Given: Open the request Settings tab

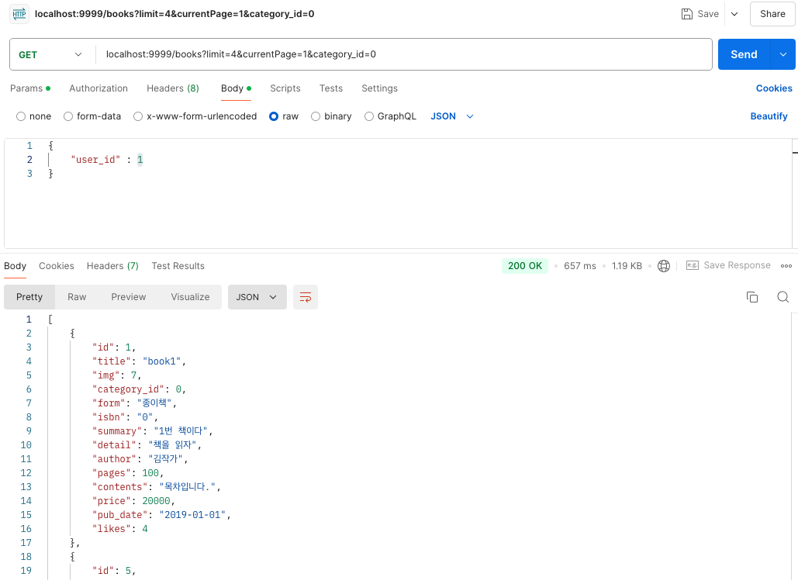Looking at the screenshot, I should [379, 88].
